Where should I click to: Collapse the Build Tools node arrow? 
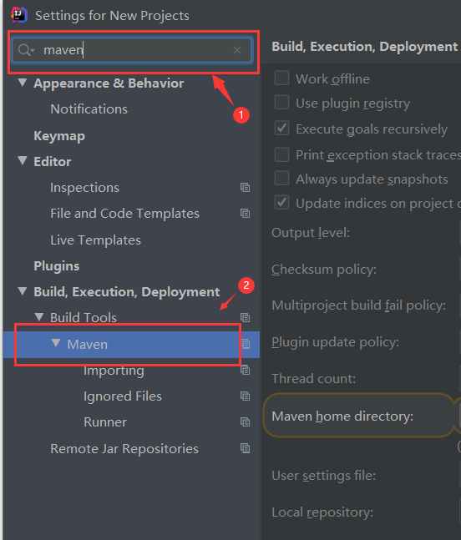pyautogui.click(x=39, y=317)
